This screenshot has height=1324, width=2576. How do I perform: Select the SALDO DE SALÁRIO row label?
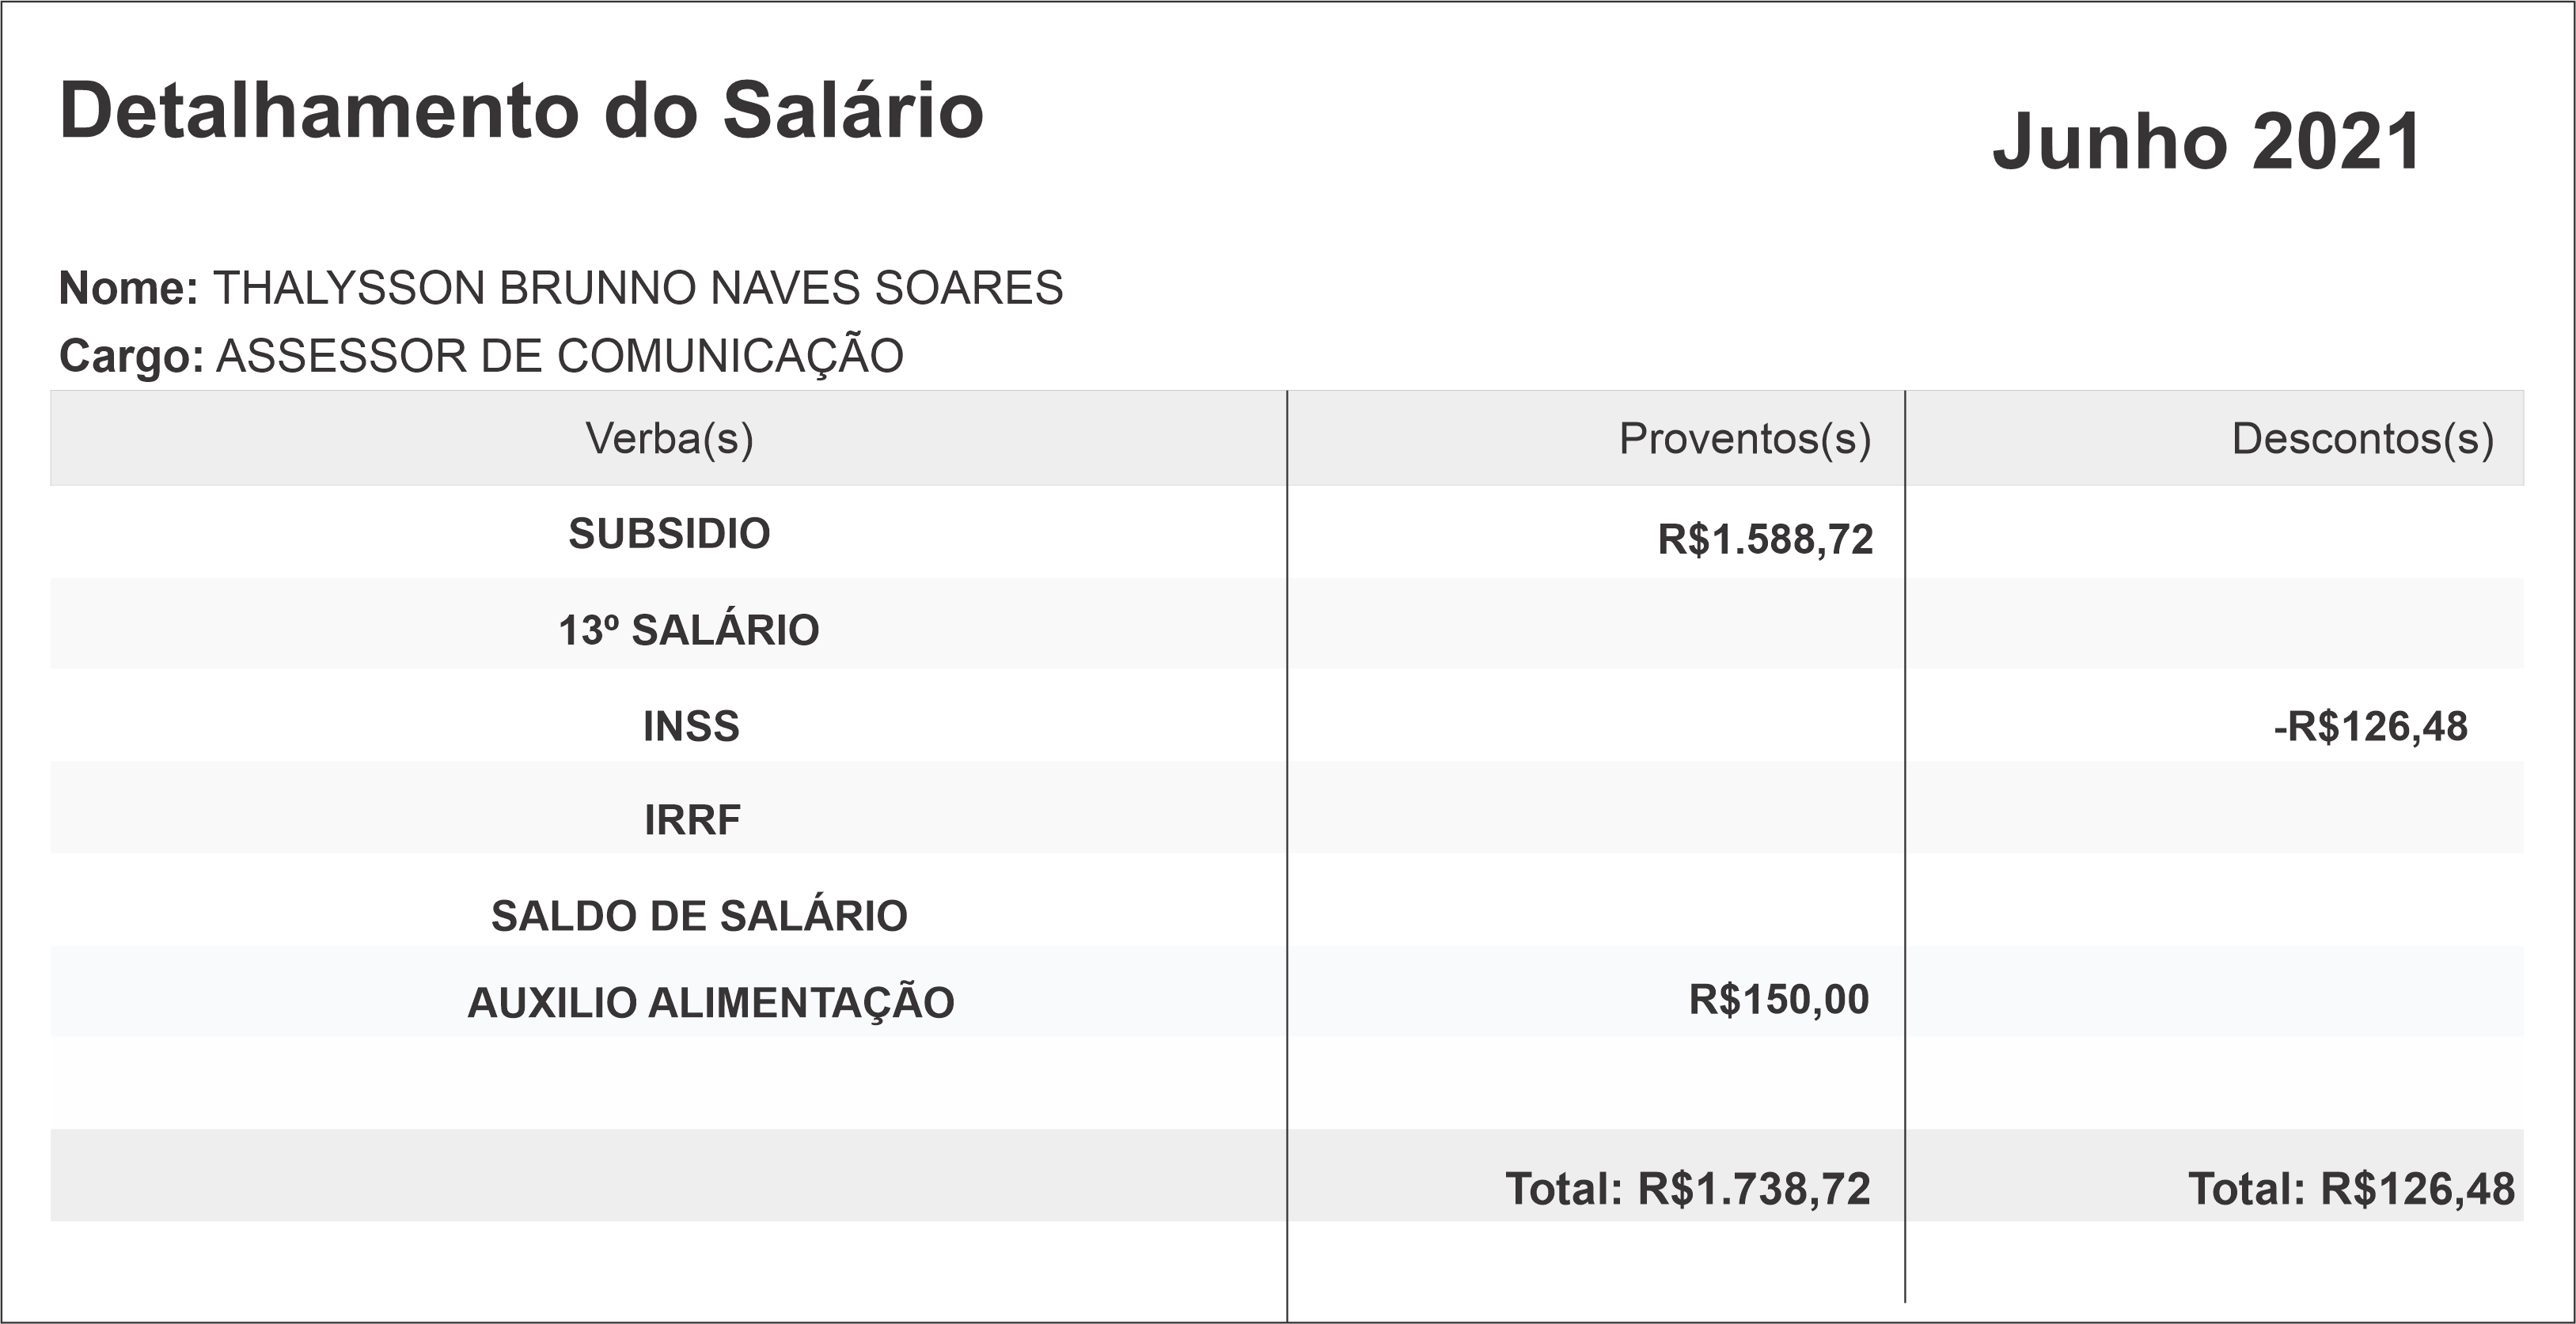click(x=699, y=917)
